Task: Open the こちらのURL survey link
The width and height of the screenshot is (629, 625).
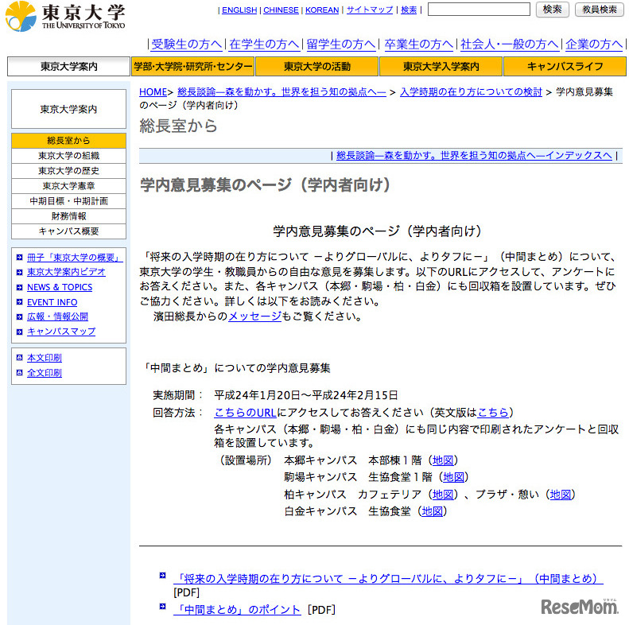Action: click(x=245, y=413)
